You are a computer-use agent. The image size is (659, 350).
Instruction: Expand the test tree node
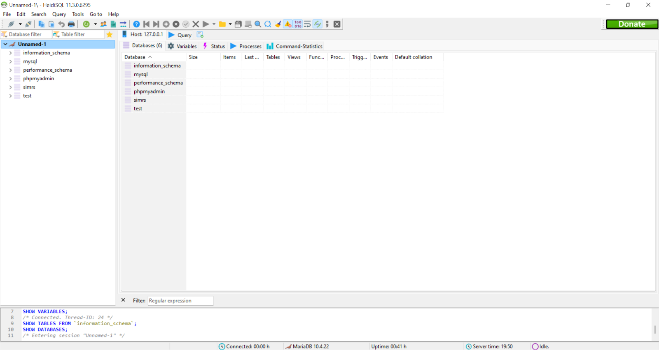10,96
